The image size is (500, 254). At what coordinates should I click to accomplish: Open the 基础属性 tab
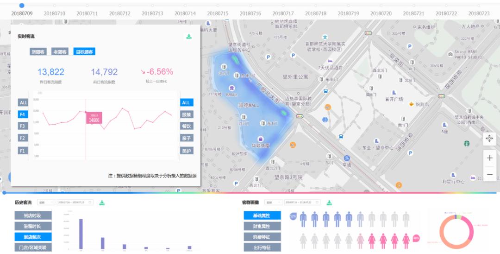tap(262, 216)
